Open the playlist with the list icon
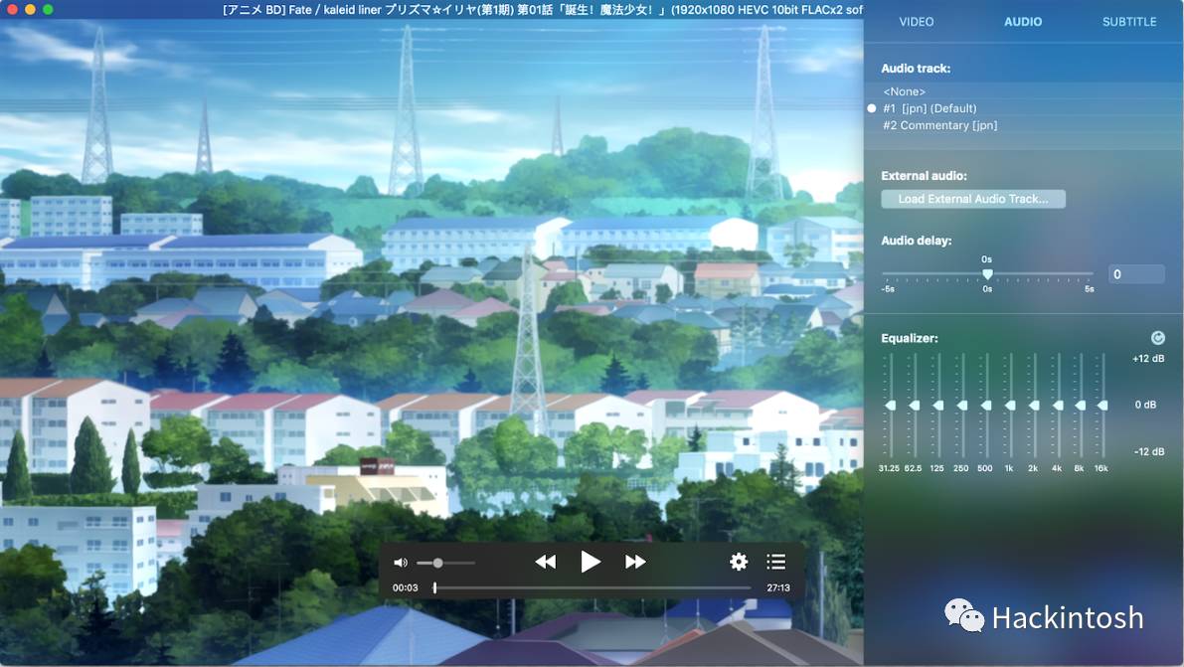Viewport: 1184px width, 667px height. pos(775,562)
